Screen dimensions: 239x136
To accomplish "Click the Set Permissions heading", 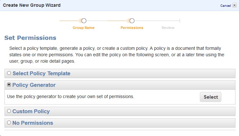I will [30, 38].
